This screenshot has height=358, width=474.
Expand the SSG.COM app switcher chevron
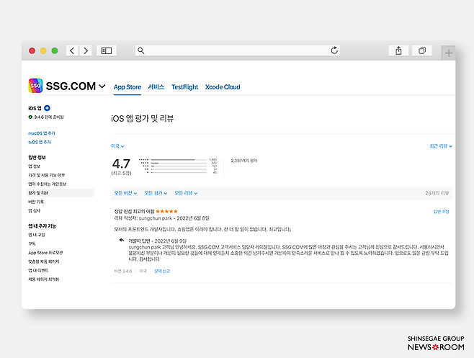[x=102, y=86]
